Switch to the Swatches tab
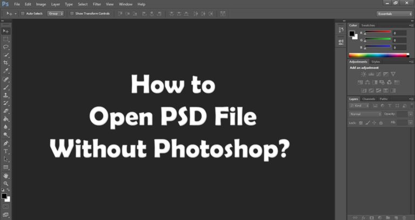This screenshot has height=220, width=415. coord(368,25)
